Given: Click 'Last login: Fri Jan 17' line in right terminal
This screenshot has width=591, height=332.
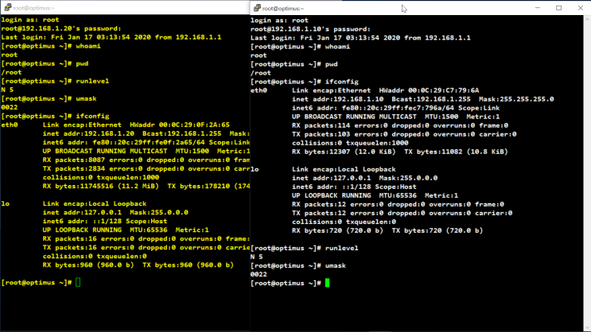Looking at the screenshot, I should (360, 37).
